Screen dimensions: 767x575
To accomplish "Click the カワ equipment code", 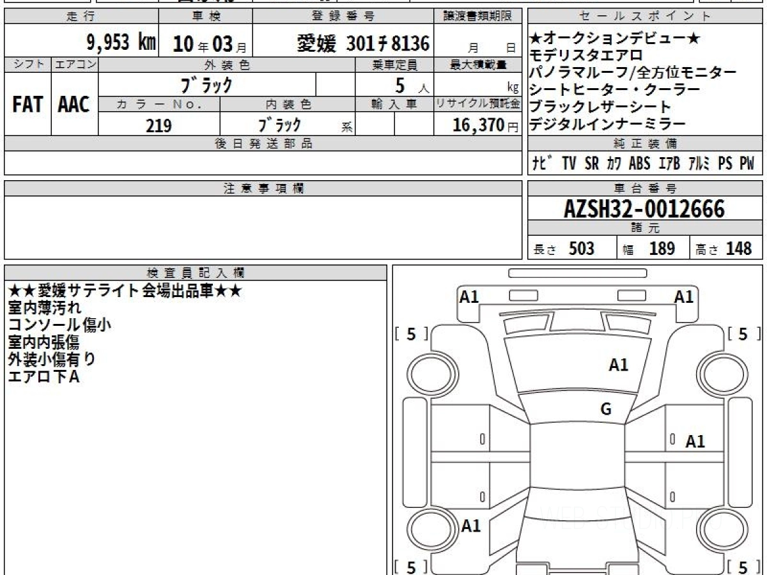I will coord(614,163).
